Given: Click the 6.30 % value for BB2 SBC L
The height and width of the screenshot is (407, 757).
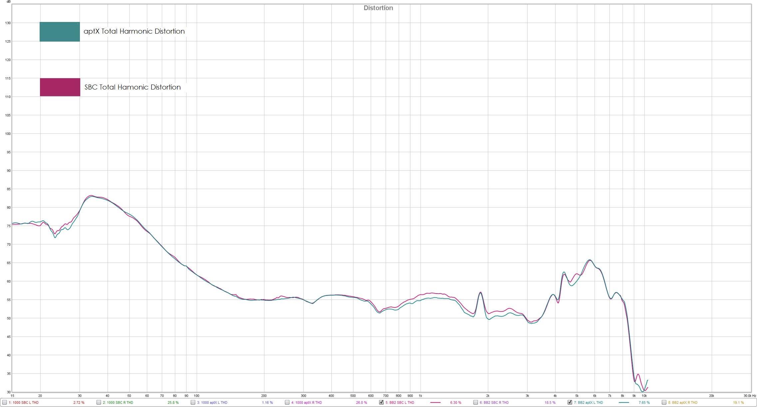Looking at the screenshot, I should tap(456, 403).
